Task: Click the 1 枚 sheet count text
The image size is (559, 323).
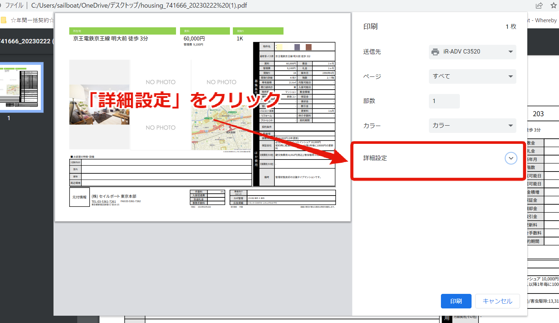Action: click(511, 27)
